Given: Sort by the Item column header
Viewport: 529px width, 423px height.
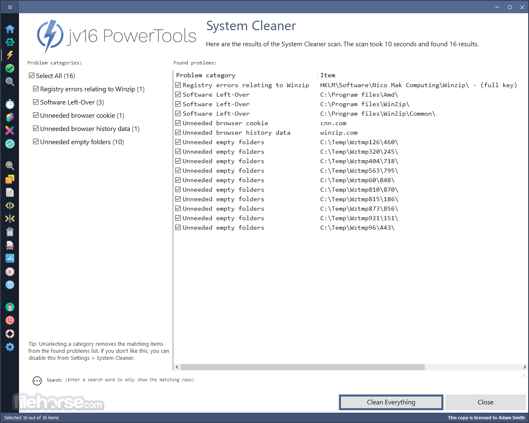Looking at the screenshot, I should [328, 75].
